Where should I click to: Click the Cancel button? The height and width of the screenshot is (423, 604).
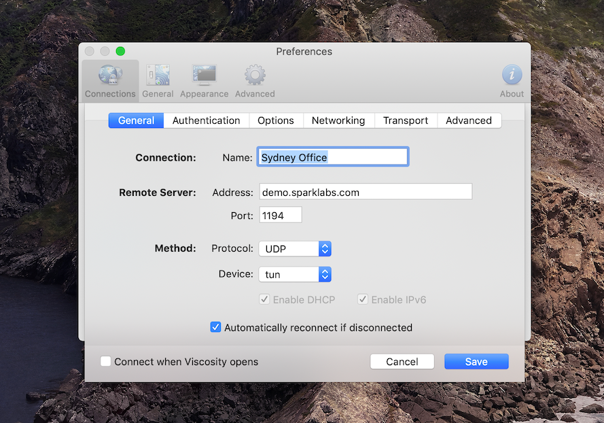[402, 362]
